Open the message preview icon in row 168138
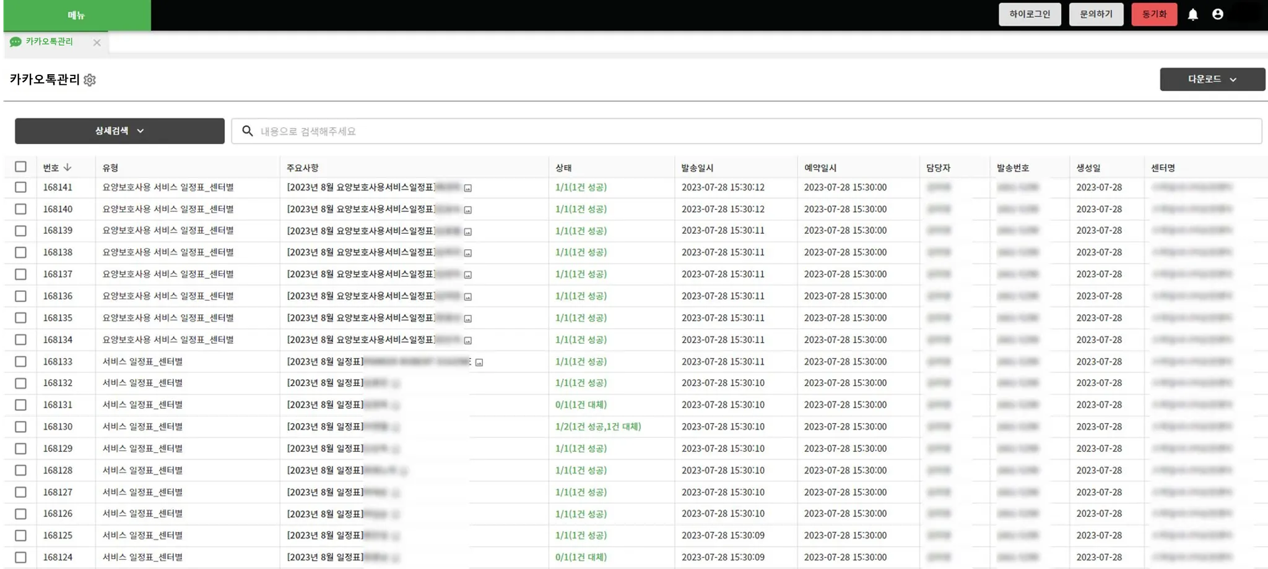 (x=468, y=253)
